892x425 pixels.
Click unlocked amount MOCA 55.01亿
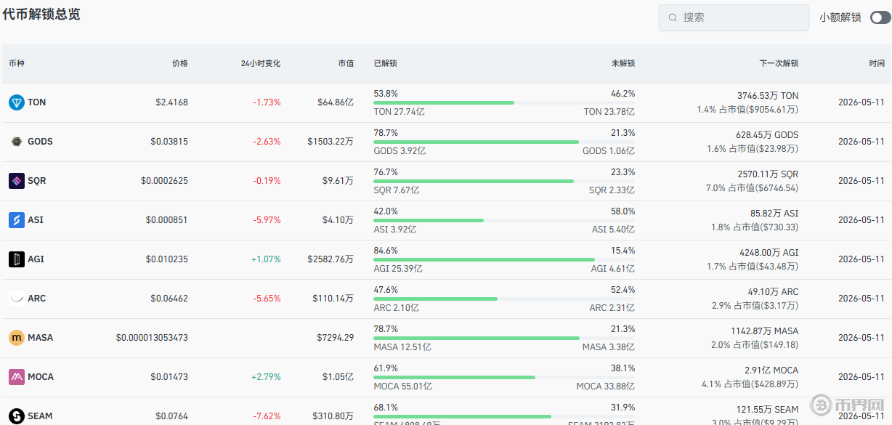point(402,386)
